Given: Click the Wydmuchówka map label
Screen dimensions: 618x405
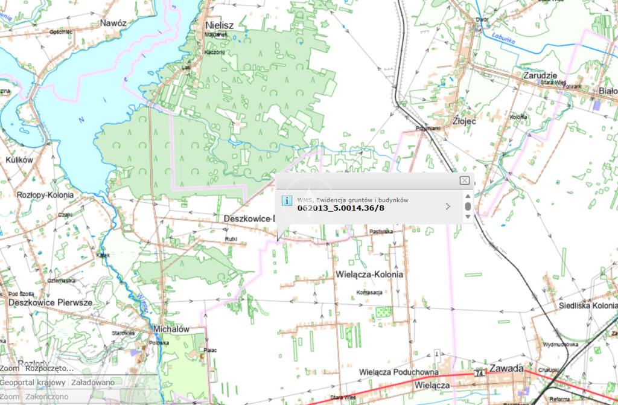Looking at the screenshot, I should (x=561, y=344).
